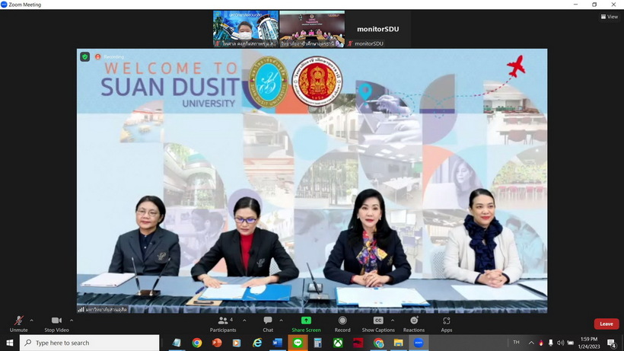Open the Reactions menu

tap(414, 324)
